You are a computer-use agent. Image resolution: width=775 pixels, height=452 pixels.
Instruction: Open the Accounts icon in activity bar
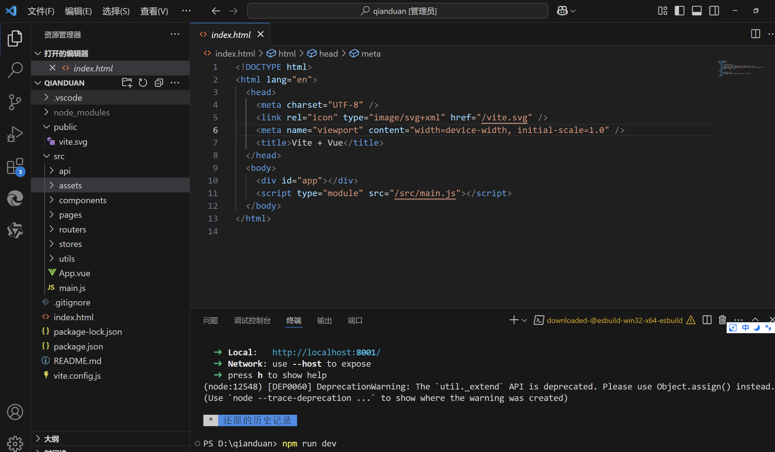[15, 412]
